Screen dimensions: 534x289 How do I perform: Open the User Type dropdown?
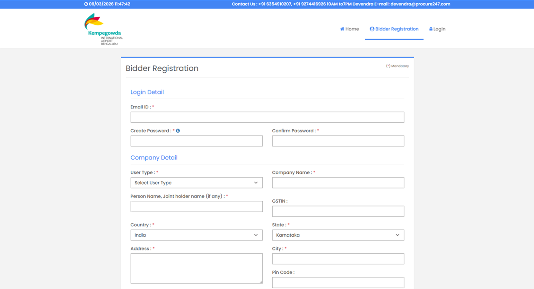click(x=196, y=183)
